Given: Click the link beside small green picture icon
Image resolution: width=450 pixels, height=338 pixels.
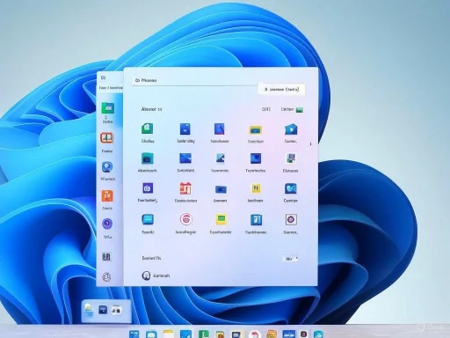Looking at the screenshot, I should (287, 109).
